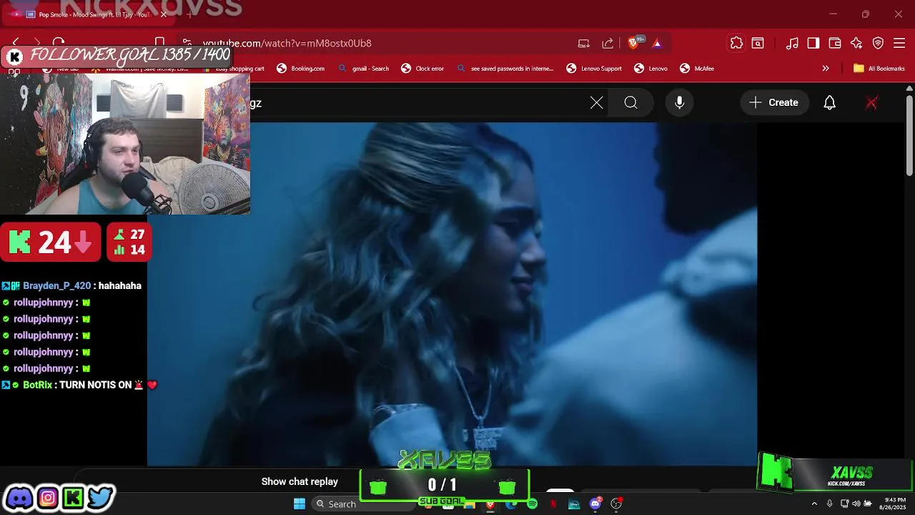Open the Brave playlist music note icon
The height and width of the screenshot is (515, 915).
tap(792, 43)
